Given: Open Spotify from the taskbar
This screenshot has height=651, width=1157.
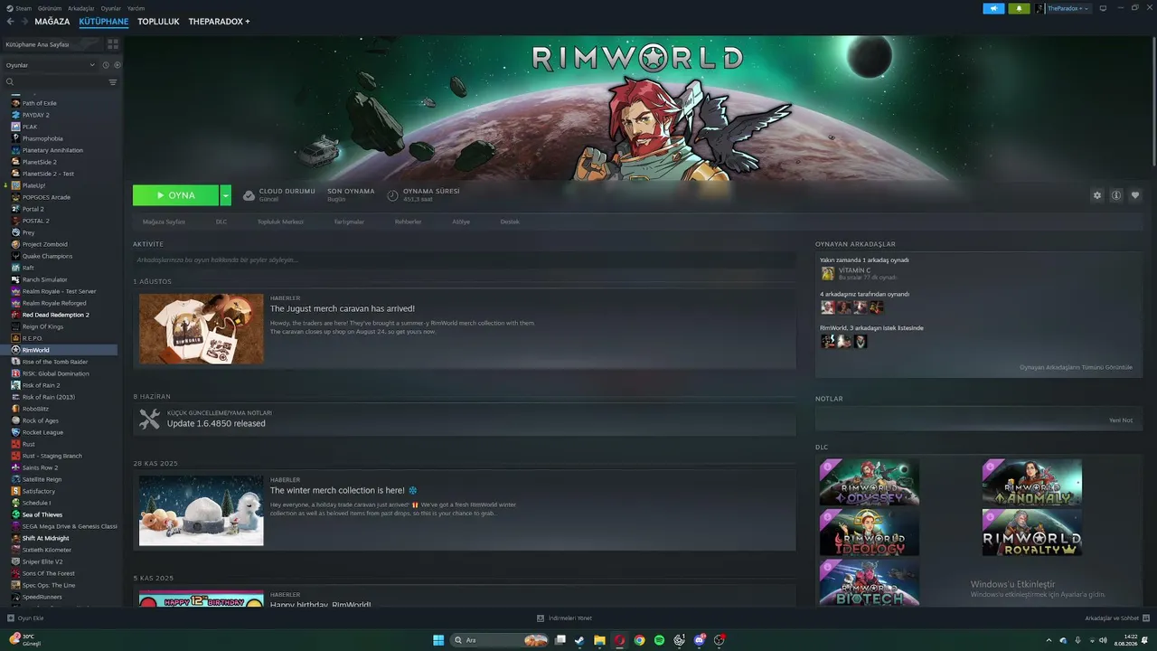Looking at the screenshot, I should [x=659, y=640].
